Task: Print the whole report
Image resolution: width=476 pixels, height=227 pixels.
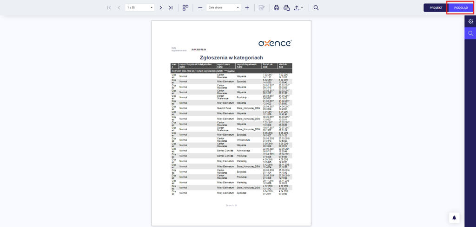Action: tap(277, 8)
